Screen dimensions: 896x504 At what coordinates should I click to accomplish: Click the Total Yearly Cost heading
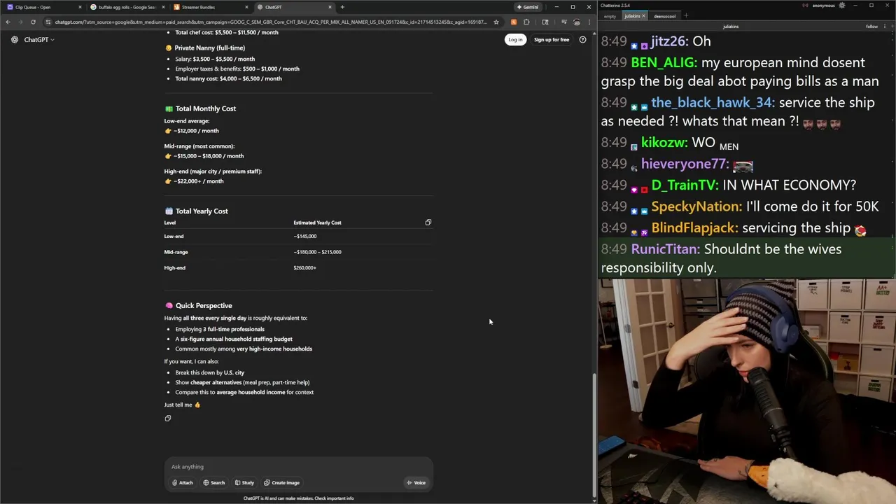tap(202, 211)
